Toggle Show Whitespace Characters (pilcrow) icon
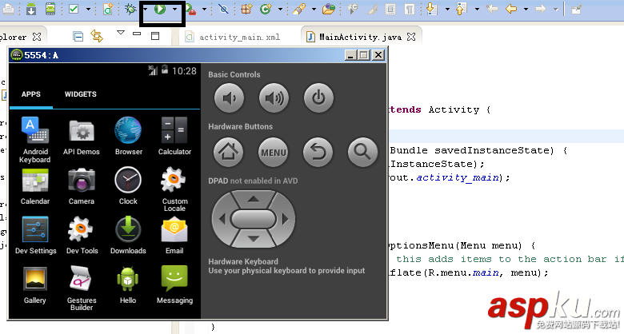Viewport: 624px width, 334px height. pos(410,9)
